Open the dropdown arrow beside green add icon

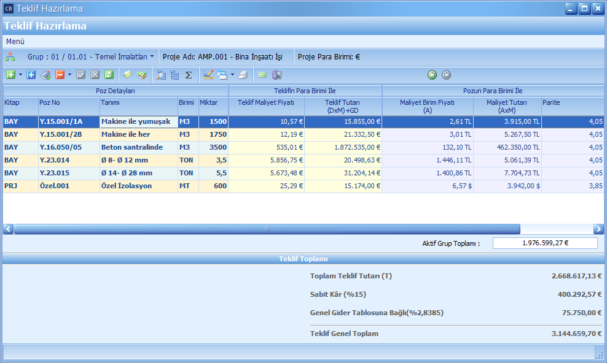(x=20, y=75)
